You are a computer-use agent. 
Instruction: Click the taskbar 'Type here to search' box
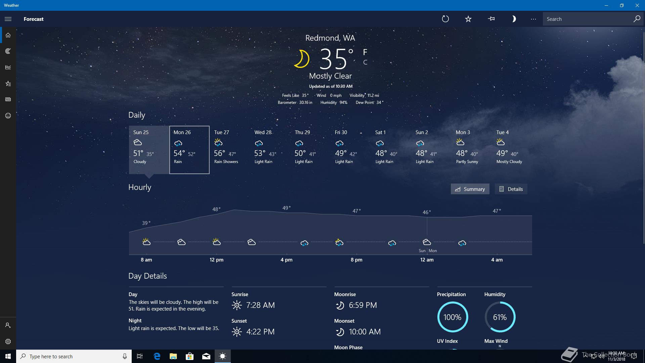[74, 356]
